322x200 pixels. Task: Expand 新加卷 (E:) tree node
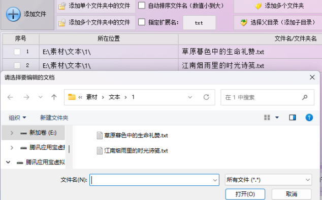[x=12, y=133]
